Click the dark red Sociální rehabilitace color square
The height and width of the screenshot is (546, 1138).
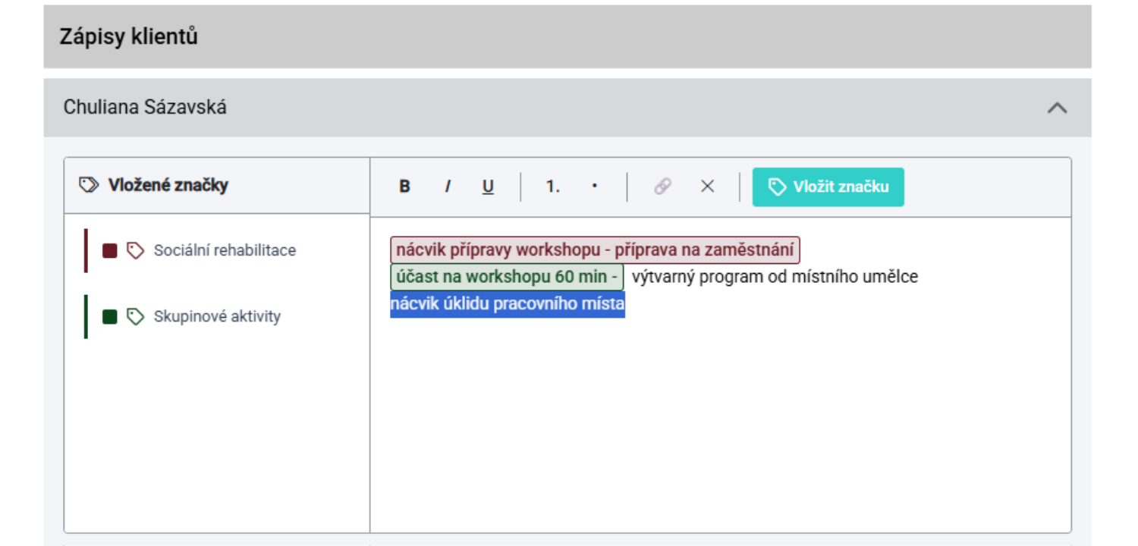coord(109,251)
